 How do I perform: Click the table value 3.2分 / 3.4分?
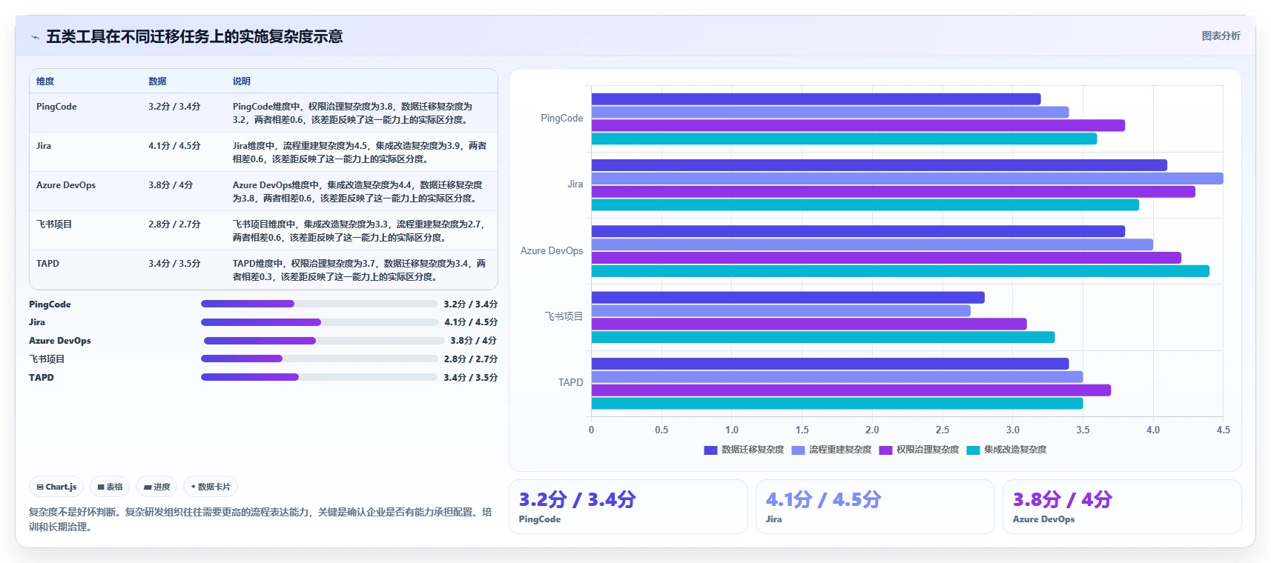pos(174,107)
